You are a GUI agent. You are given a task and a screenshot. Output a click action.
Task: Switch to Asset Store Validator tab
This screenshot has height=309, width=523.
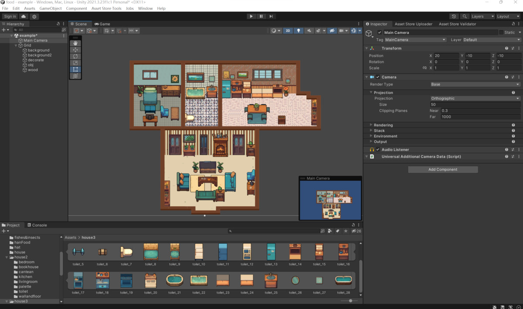(x=457, y=24)
